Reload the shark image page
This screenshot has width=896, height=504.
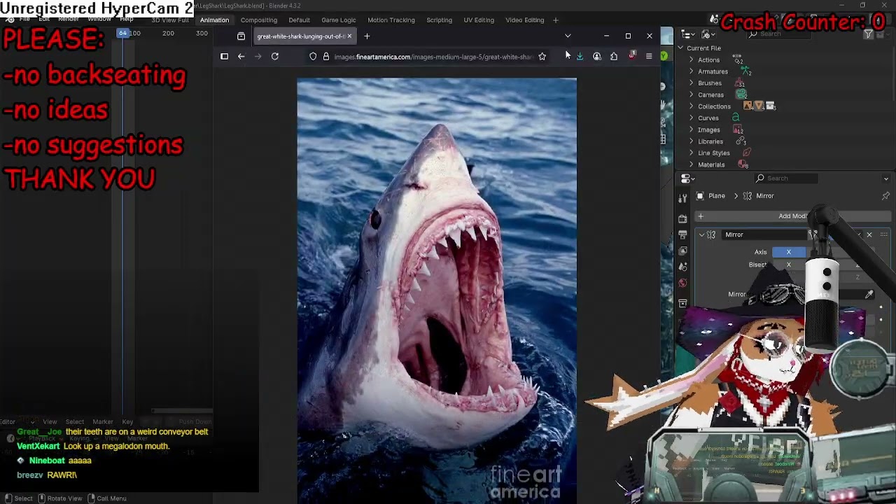pos(275,57)
